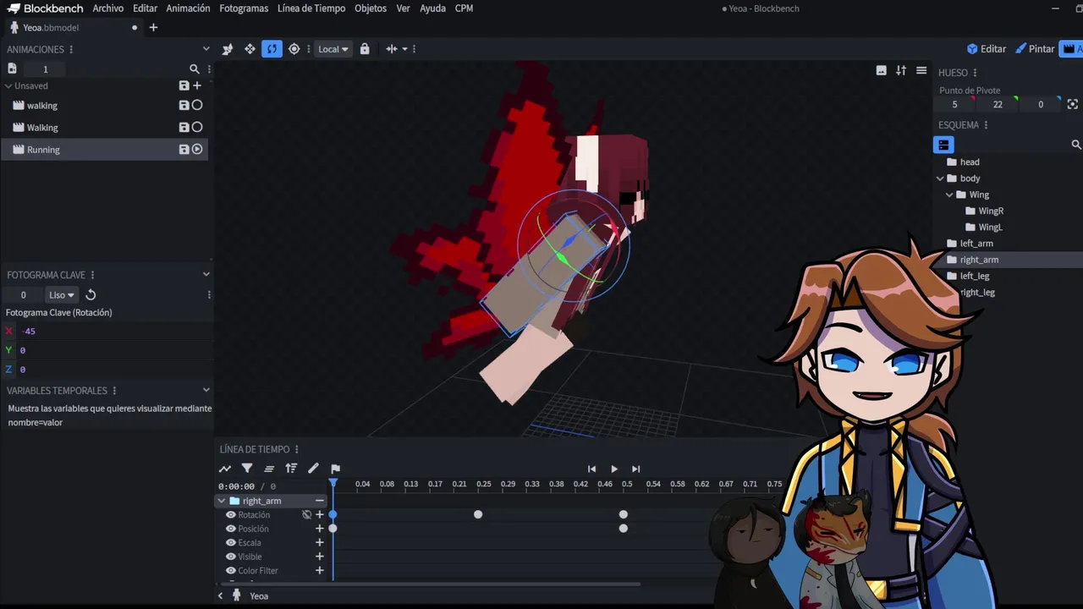Jump to the timeline end
This screenshot has width=1083, height=609.
(635, 469)
